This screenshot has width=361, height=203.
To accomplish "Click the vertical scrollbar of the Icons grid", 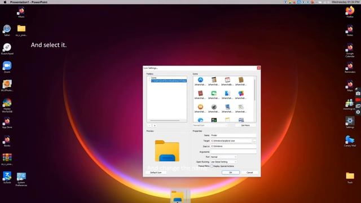I will (x=254, y=90).
